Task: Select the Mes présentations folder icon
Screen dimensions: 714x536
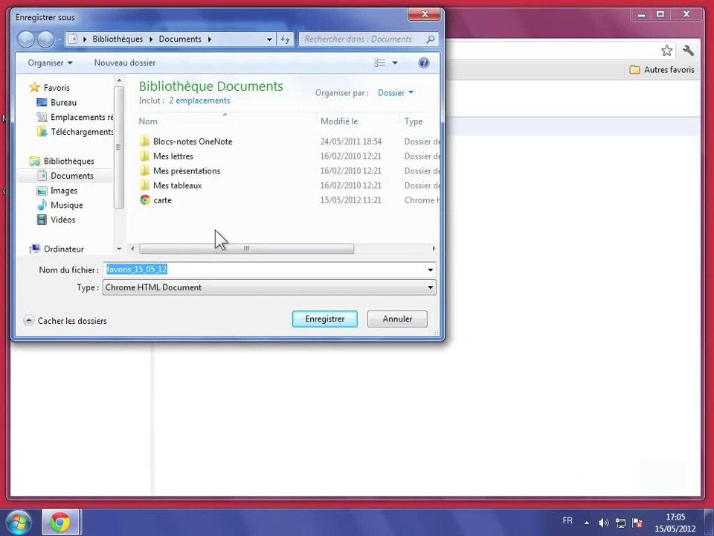Action: pos(144,170)
